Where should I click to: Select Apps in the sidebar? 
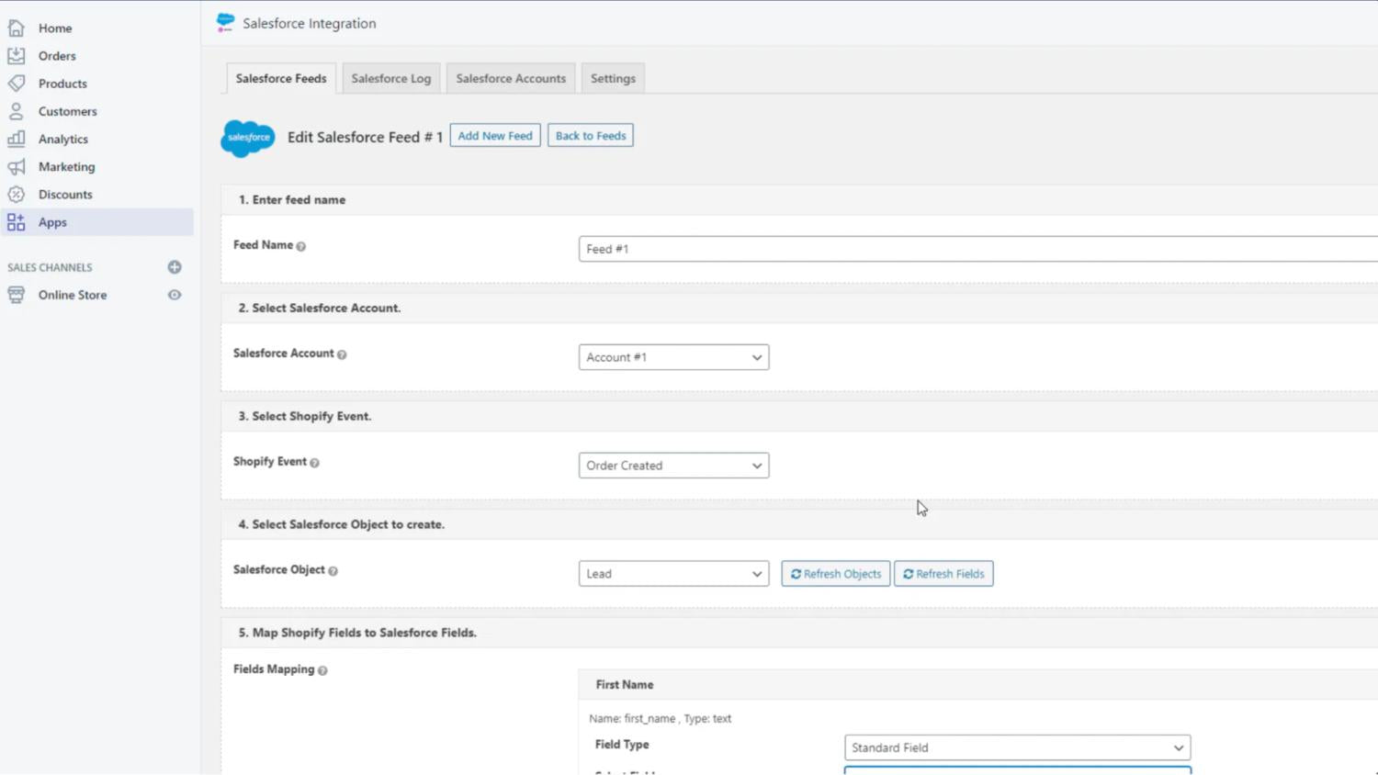(x=96, y=222)
